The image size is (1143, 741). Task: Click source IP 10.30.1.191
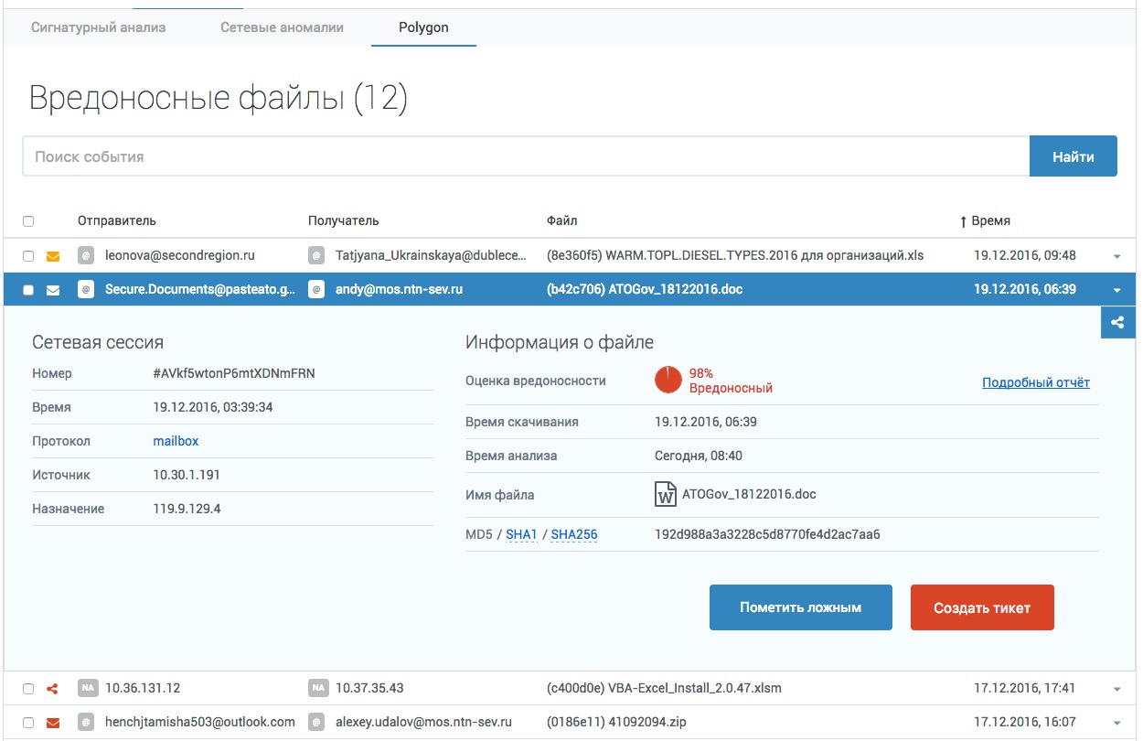click(187, 475)
